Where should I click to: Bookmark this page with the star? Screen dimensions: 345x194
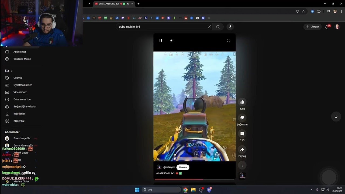tap(303, 11)
